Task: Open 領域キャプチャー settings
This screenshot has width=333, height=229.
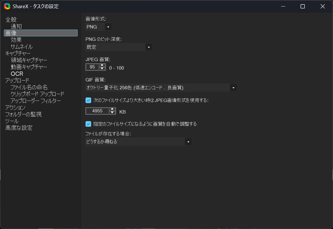Action: point(29,60)
